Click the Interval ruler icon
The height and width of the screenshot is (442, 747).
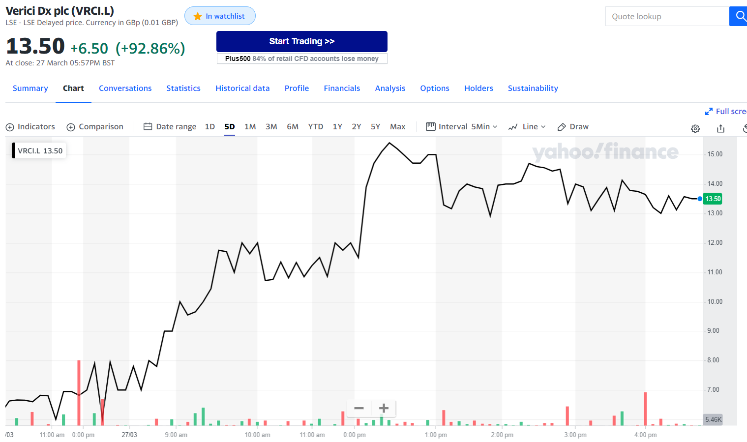pos(430,126)
